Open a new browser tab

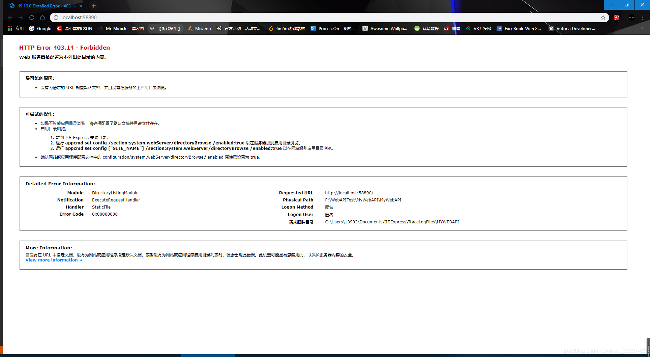click(94, 6)
